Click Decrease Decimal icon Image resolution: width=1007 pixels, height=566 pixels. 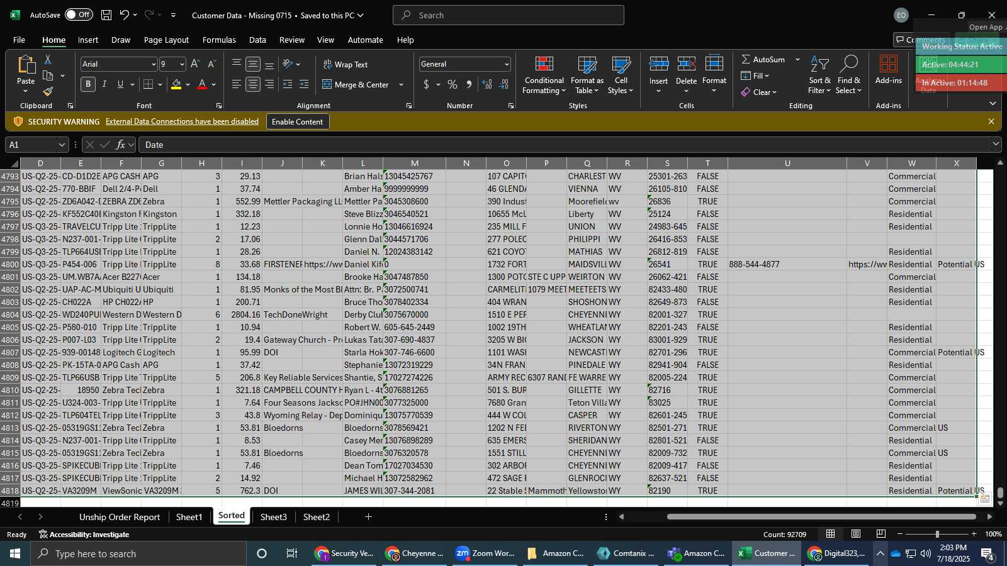pyautogui.click(x=503, y=84)
